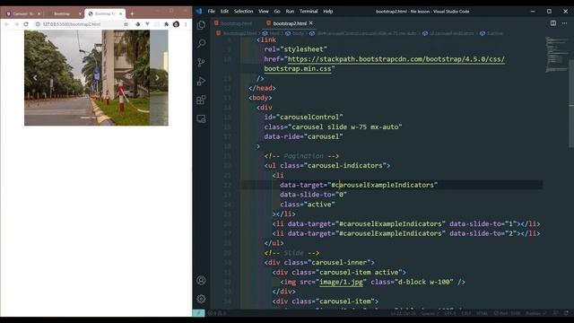This screenshot has height=323, width=574.
Task: Switch to the bootstrap.html editor tab
Action: [x=234, y=23]
